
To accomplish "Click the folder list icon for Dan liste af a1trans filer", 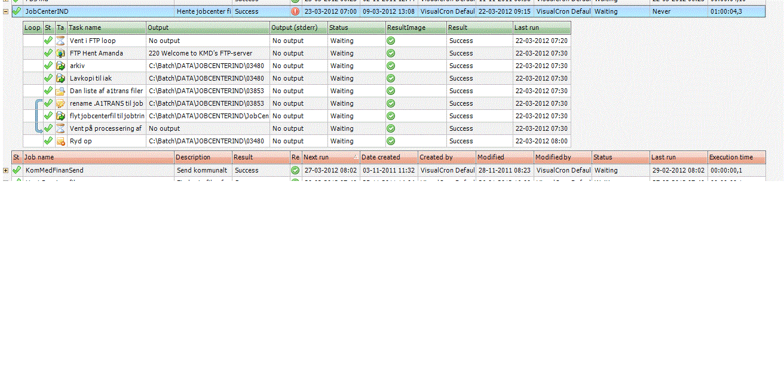I will [60, 91].
